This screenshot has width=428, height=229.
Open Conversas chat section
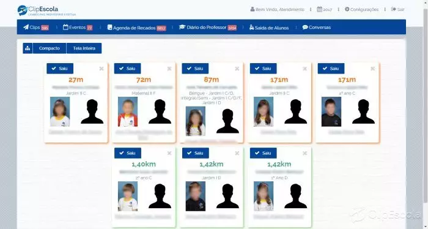pos(317,28)
